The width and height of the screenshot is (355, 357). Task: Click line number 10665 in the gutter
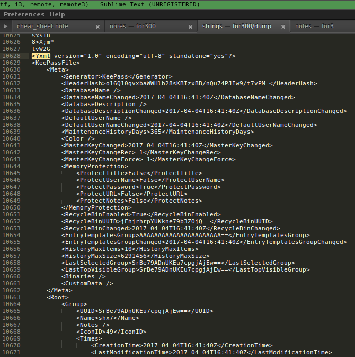pos(11,311)
